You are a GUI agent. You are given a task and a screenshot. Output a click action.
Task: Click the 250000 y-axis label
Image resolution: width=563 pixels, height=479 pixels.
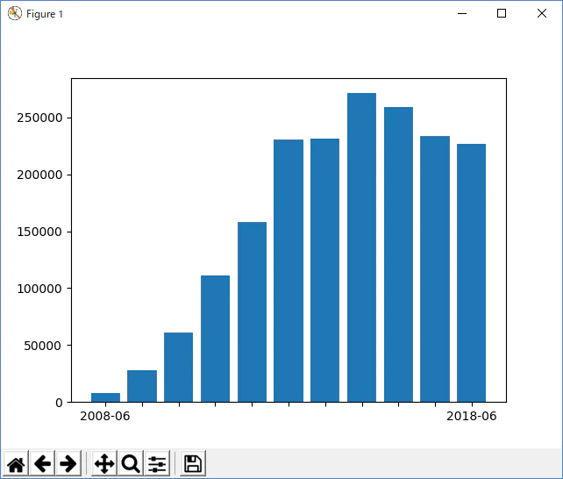(x=39, y=118)
